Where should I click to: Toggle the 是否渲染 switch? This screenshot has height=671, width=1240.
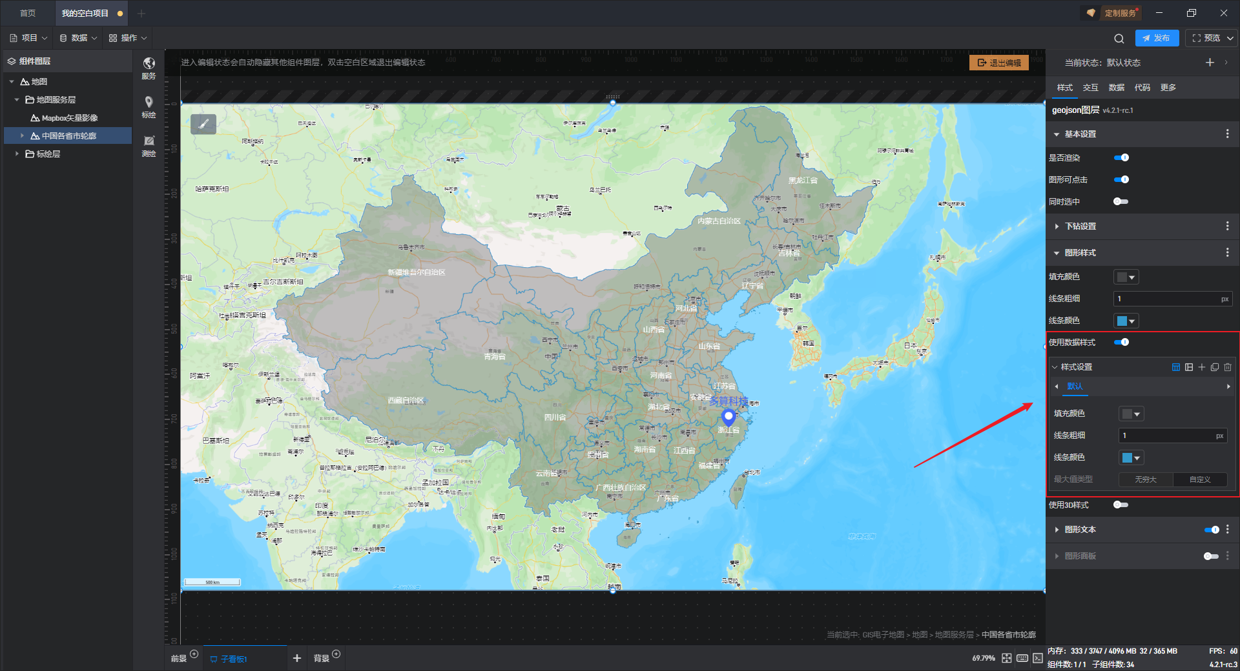pos(1121,157)
